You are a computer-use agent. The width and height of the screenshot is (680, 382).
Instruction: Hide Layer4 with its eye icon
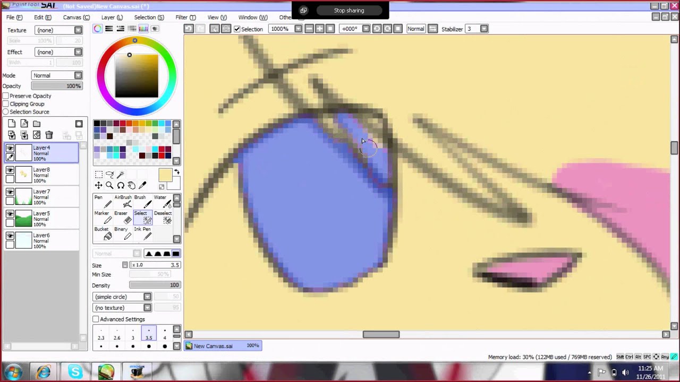[x=10, y=149]
